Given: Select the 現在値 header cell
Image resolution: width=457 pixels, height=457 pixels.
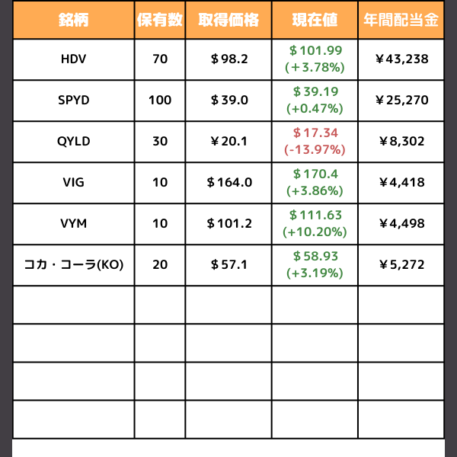Looking at the screenshot, I should click(x=315, y=20).
